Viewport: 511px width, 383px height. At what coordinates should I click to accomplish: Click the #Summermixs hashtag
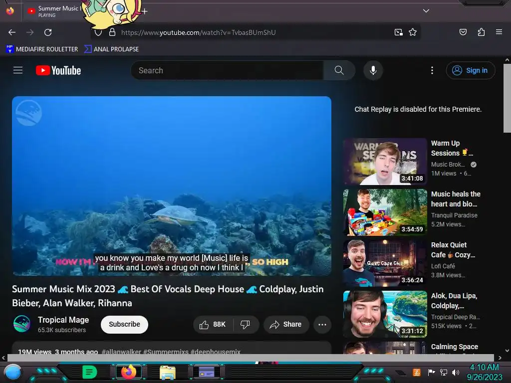pos(166,352)
